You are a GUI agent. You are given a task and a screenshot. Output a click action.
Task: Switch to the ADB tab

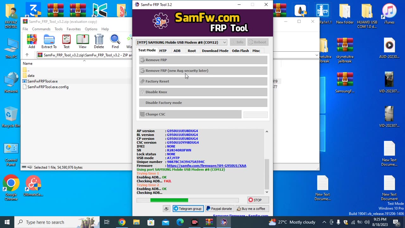tap(177, 51)
